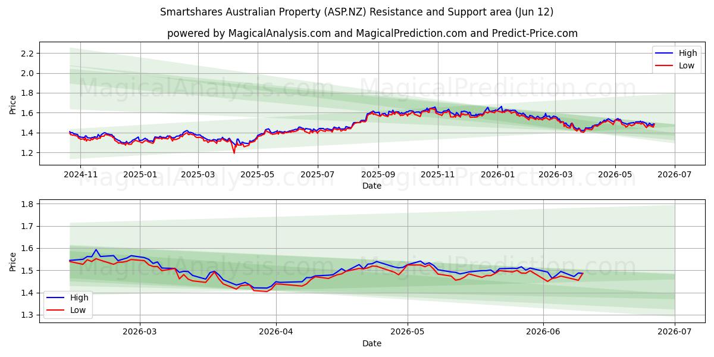Viewport: 714px width, 357px height.
Task: Click 'Low' in the top chart legend
Action: pos(687,65)
